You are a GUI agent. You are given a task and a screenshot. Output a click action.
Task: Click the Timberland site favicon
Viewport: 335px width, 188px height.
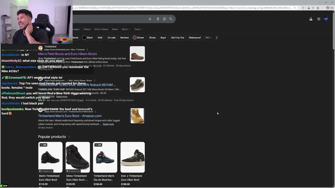click(x=40, y=48)
